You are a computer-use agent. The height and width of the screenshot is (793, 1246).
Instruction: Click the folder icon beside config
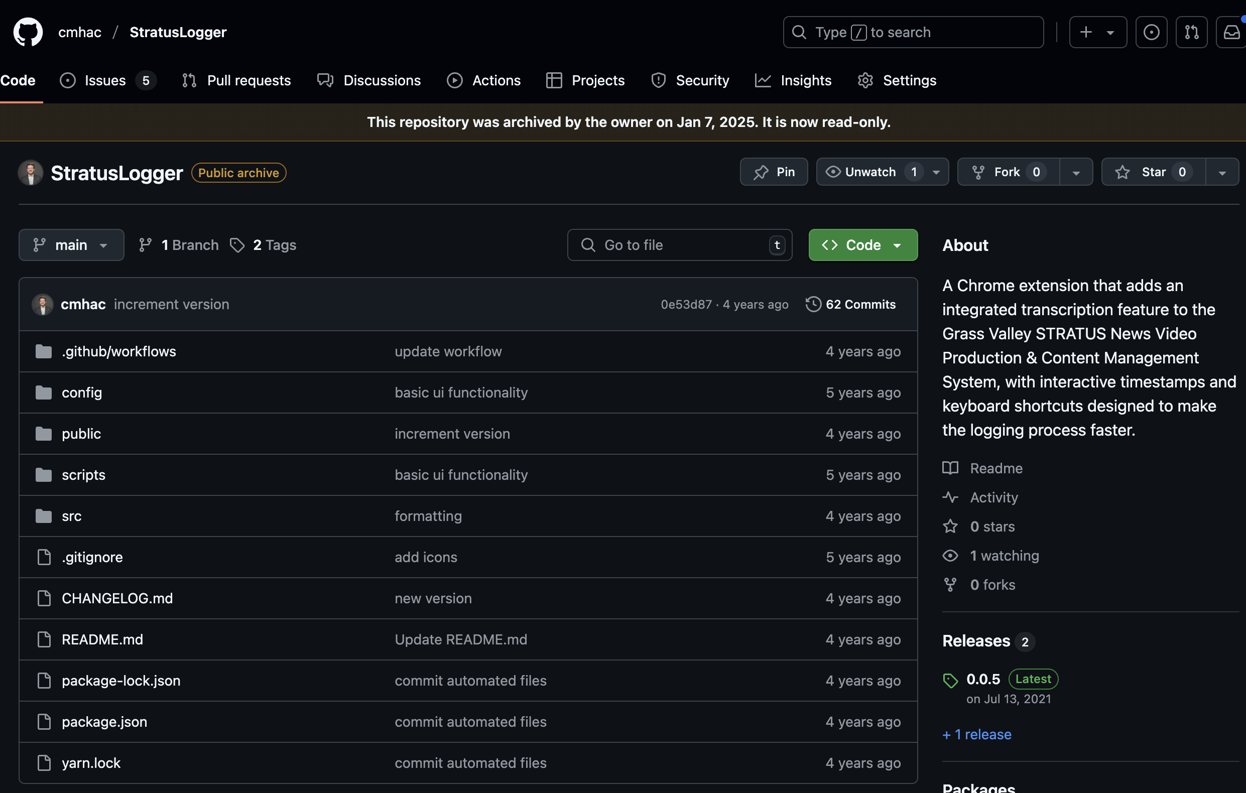[44, 392]
